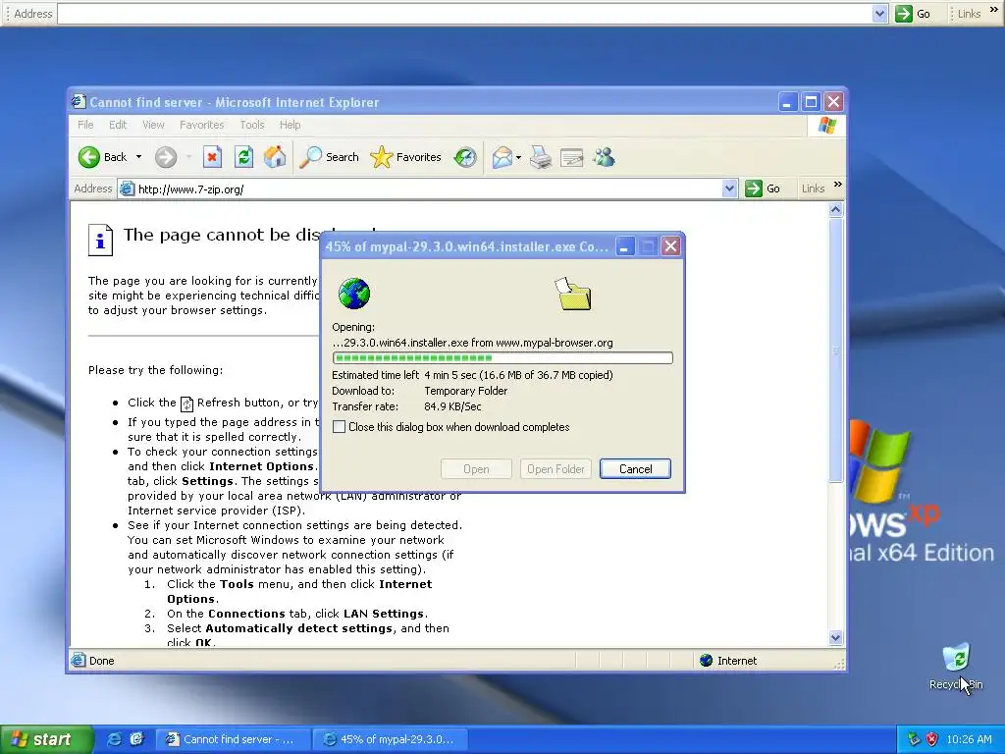This screenshot has height=754, width=1005.
Task: Click Go on the top desktop address bar
Action: click(914, 14)
